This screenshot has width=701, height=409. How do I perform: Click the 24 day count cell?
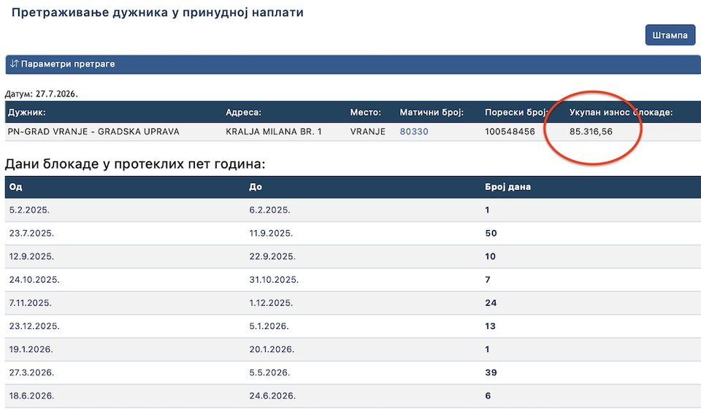click(491, 303)
